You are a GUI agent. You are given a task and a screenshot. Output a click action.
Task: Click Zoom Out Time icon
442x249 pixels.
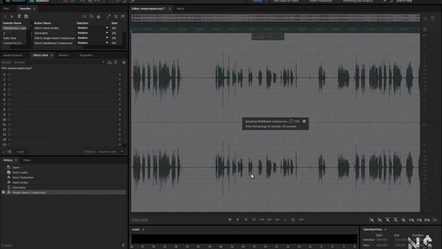(396, 220)
